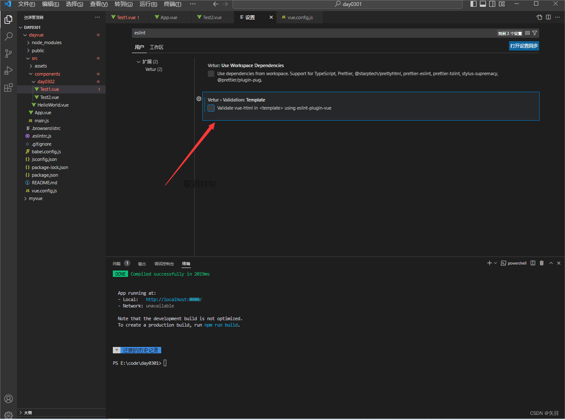Open Explorer panel more actions ellipsis

tap(98, 17)
